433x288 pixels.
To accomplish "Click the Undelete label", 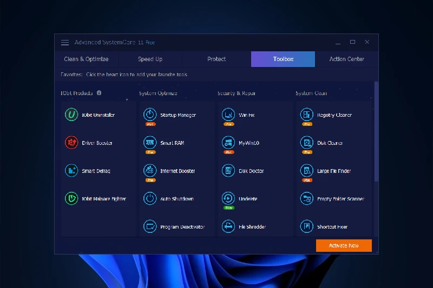I will tap(248, 199).
